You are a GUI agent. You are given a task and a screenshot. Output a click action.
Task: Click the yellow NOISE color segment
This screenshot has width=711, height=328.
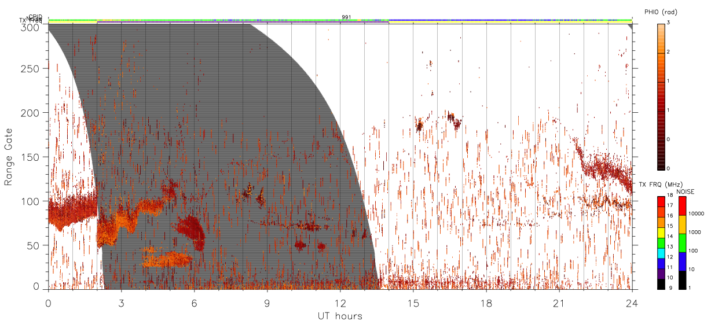pyautogui.click(x=682, y=224)
